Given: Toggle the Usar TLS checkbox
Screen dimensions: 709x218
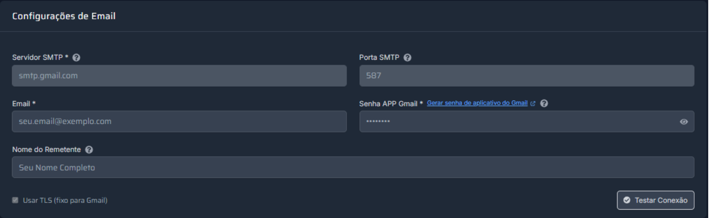Looking at the screenshot, I should [15, 200].
